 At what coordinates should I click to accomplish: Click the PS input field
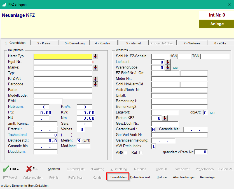(43, 113)
